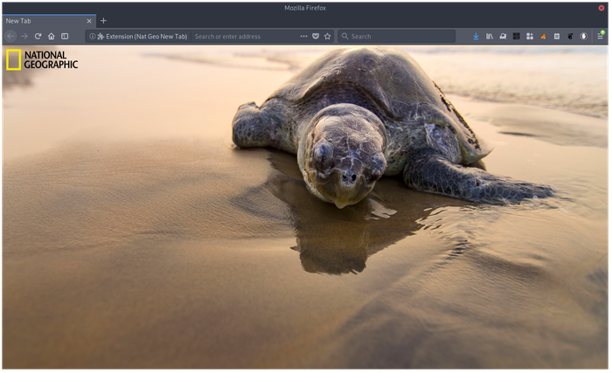
Task: Go back using the back arrow
Action: click(x=10, y=37)
